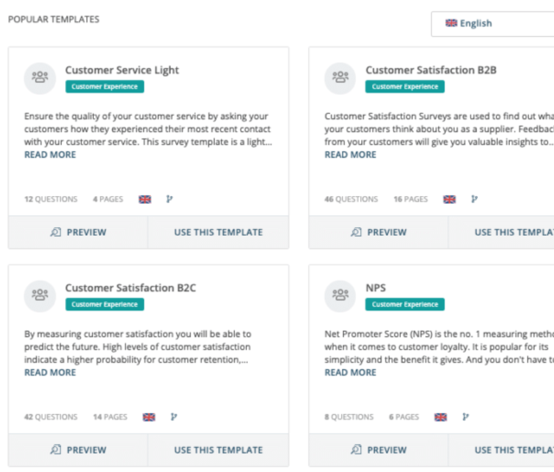
Task: Preview the Customer Service Light template
Action: tap(78, 232)
